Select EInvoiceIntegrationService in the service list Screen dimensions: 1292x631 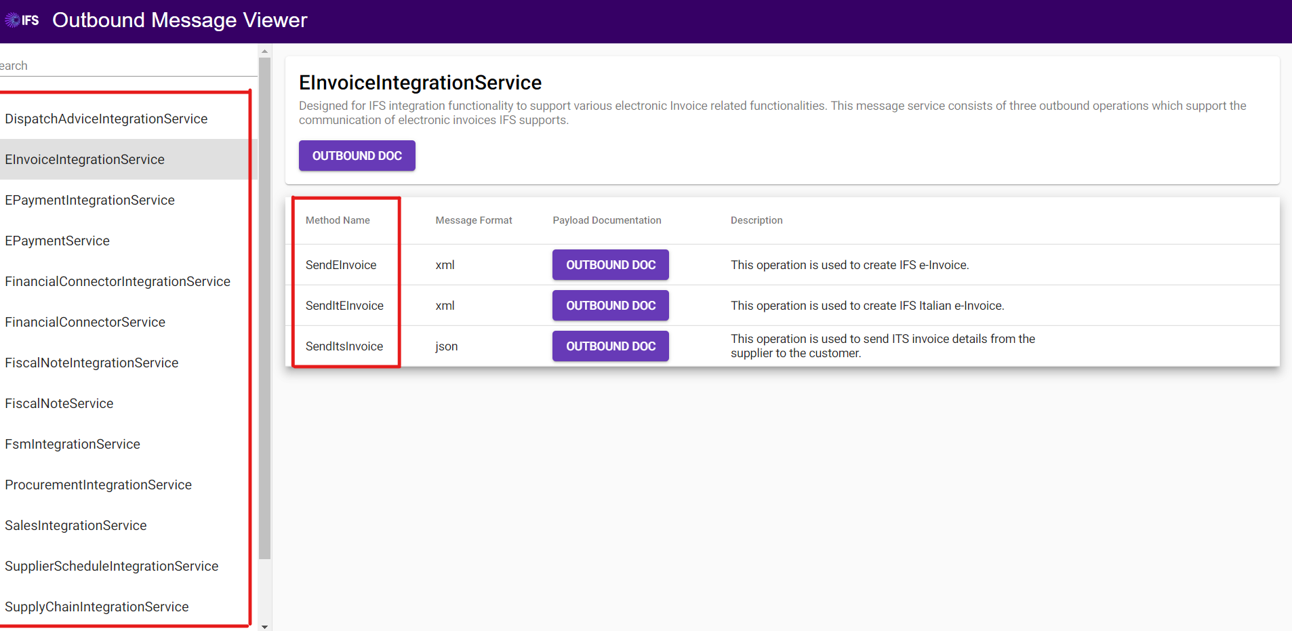coord(85,160)
